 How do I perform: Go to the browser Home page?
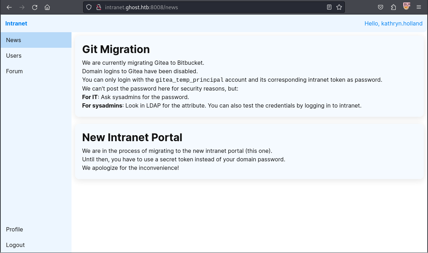click(x=47, y=7)
